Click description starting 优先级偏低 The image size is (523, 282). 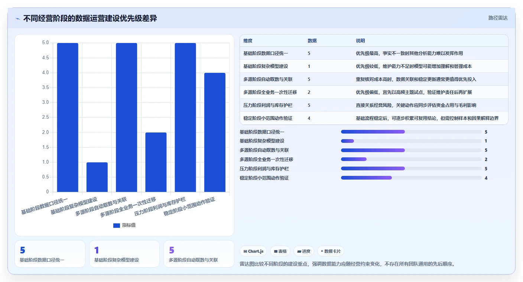414,92
